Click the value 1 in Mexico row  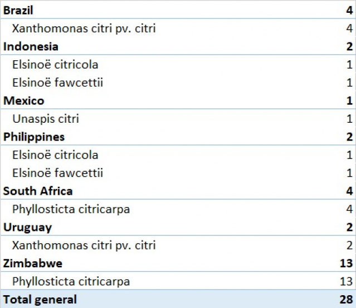pos(350,100)
